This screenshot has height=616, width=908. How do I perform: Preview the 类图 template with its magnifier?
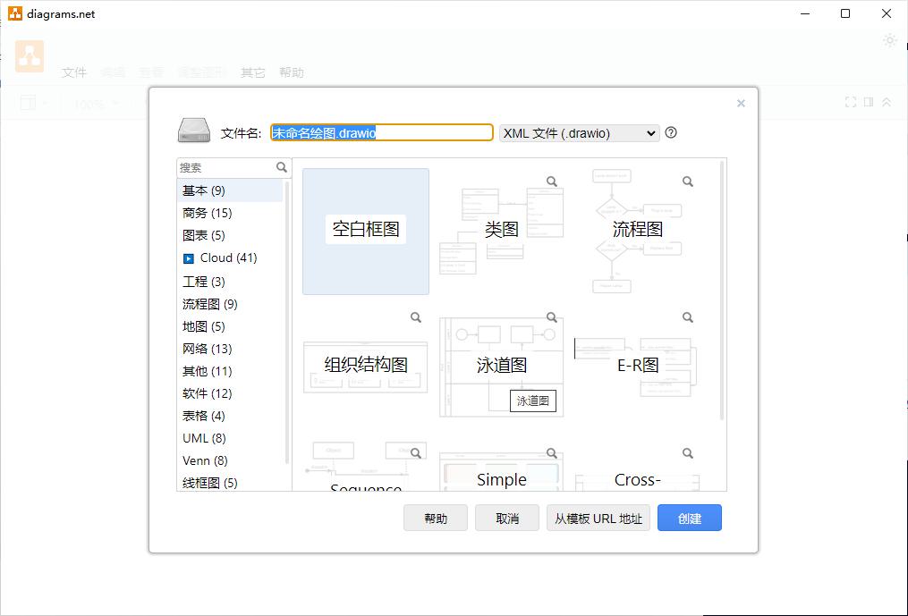552,181
